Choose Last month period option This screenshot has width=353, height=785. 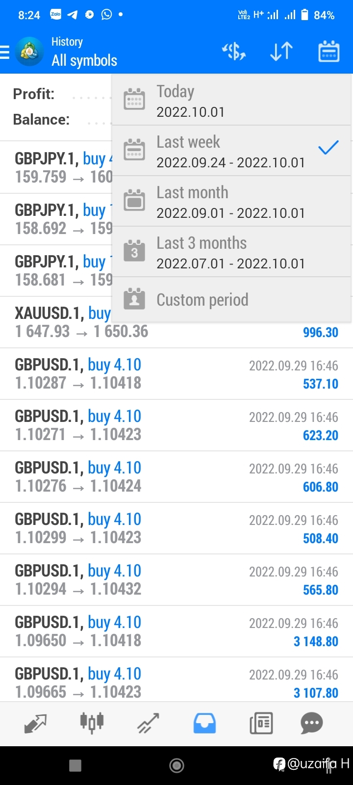click(231, 201)
